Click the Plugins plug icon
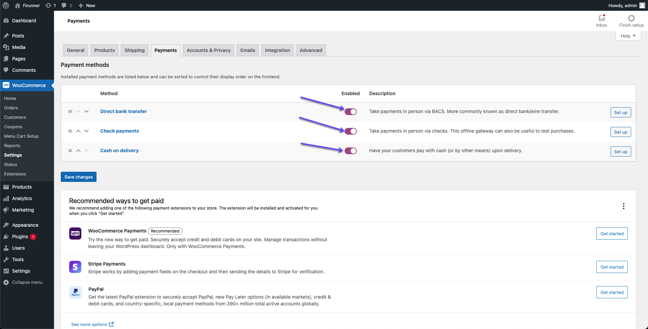This screenshot has height=329, width=648. [x=6, y=237]
